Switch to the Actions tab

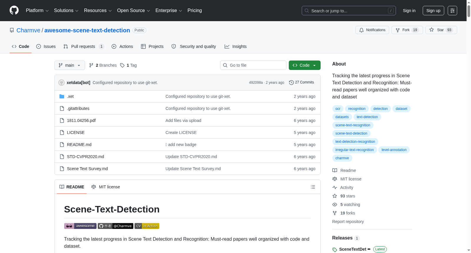122,46
